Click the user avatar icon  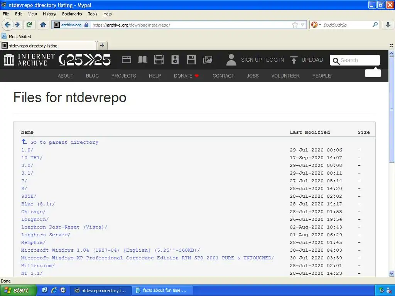[231, 60]
